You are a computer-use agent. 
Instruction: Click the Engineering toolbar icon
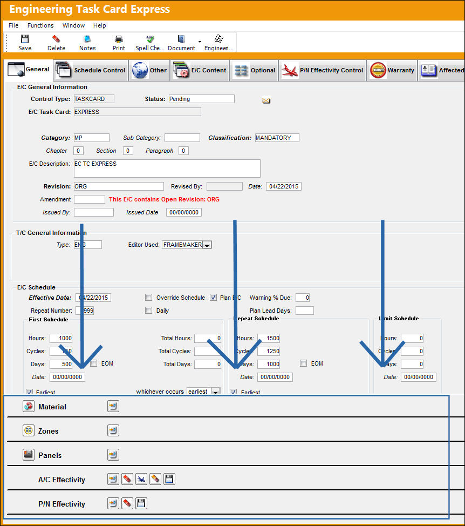tap(219, 43)
